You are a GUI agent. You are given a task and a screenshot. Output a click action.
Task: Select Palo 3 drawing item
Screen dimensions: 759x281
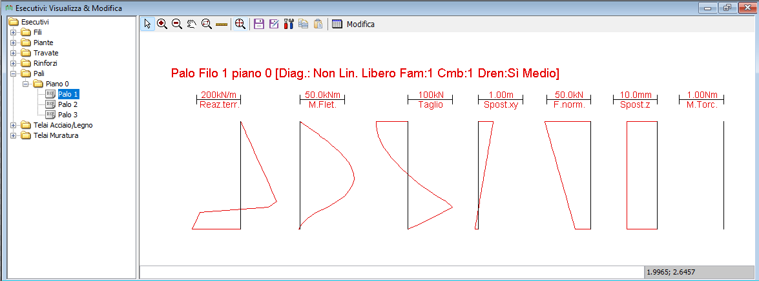(68, 115)
